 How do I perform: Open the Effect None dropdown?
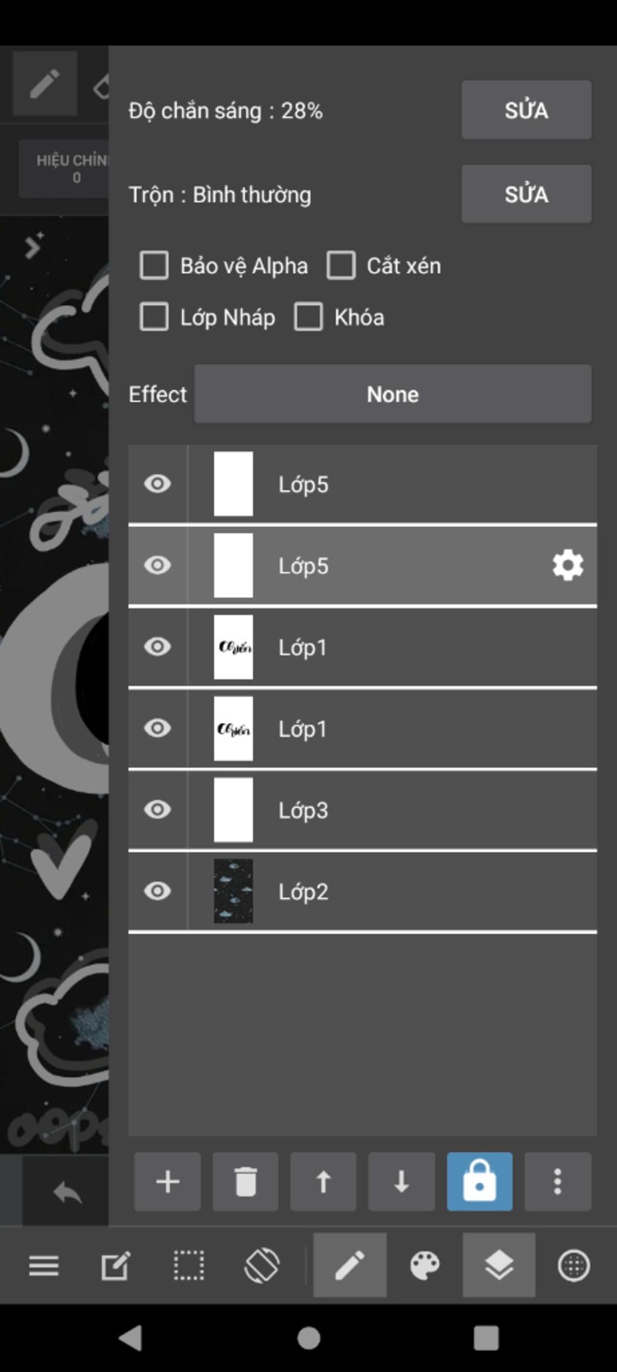click(393, 394)
